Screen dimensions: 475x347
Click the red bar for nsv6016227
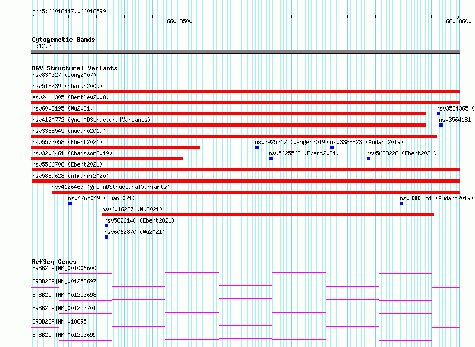tap(268, 215)
